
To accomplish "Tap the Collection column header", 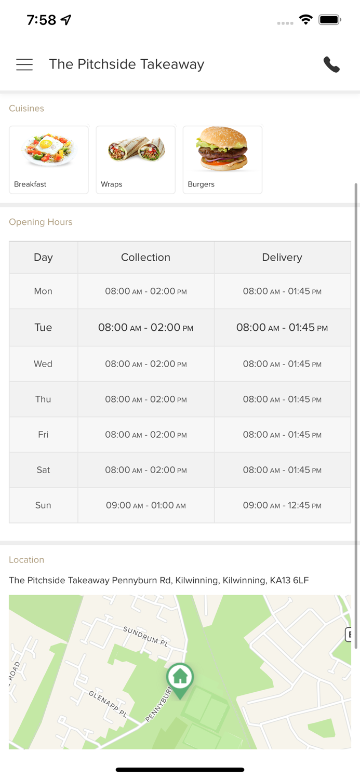I will pos(145,258).
